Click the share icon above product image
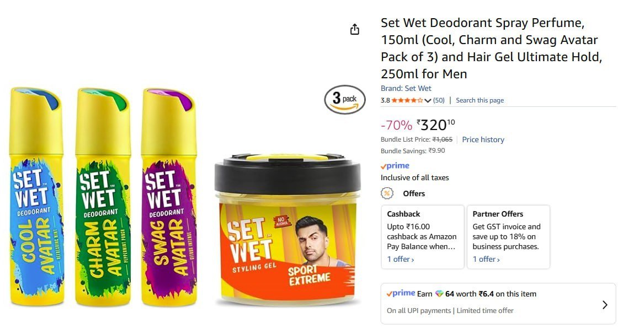The image size is (618, 329). (355, 30)
